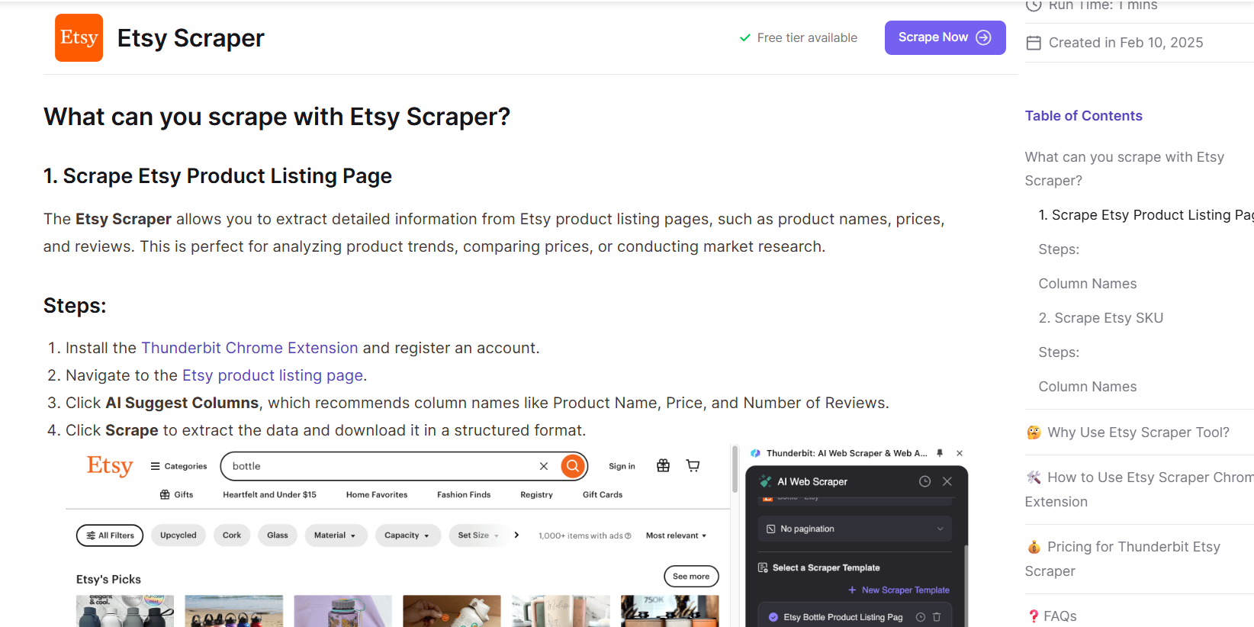Click the Etsy search field containing bottle
Screen dimensions: 1254x627
point(381,466)
